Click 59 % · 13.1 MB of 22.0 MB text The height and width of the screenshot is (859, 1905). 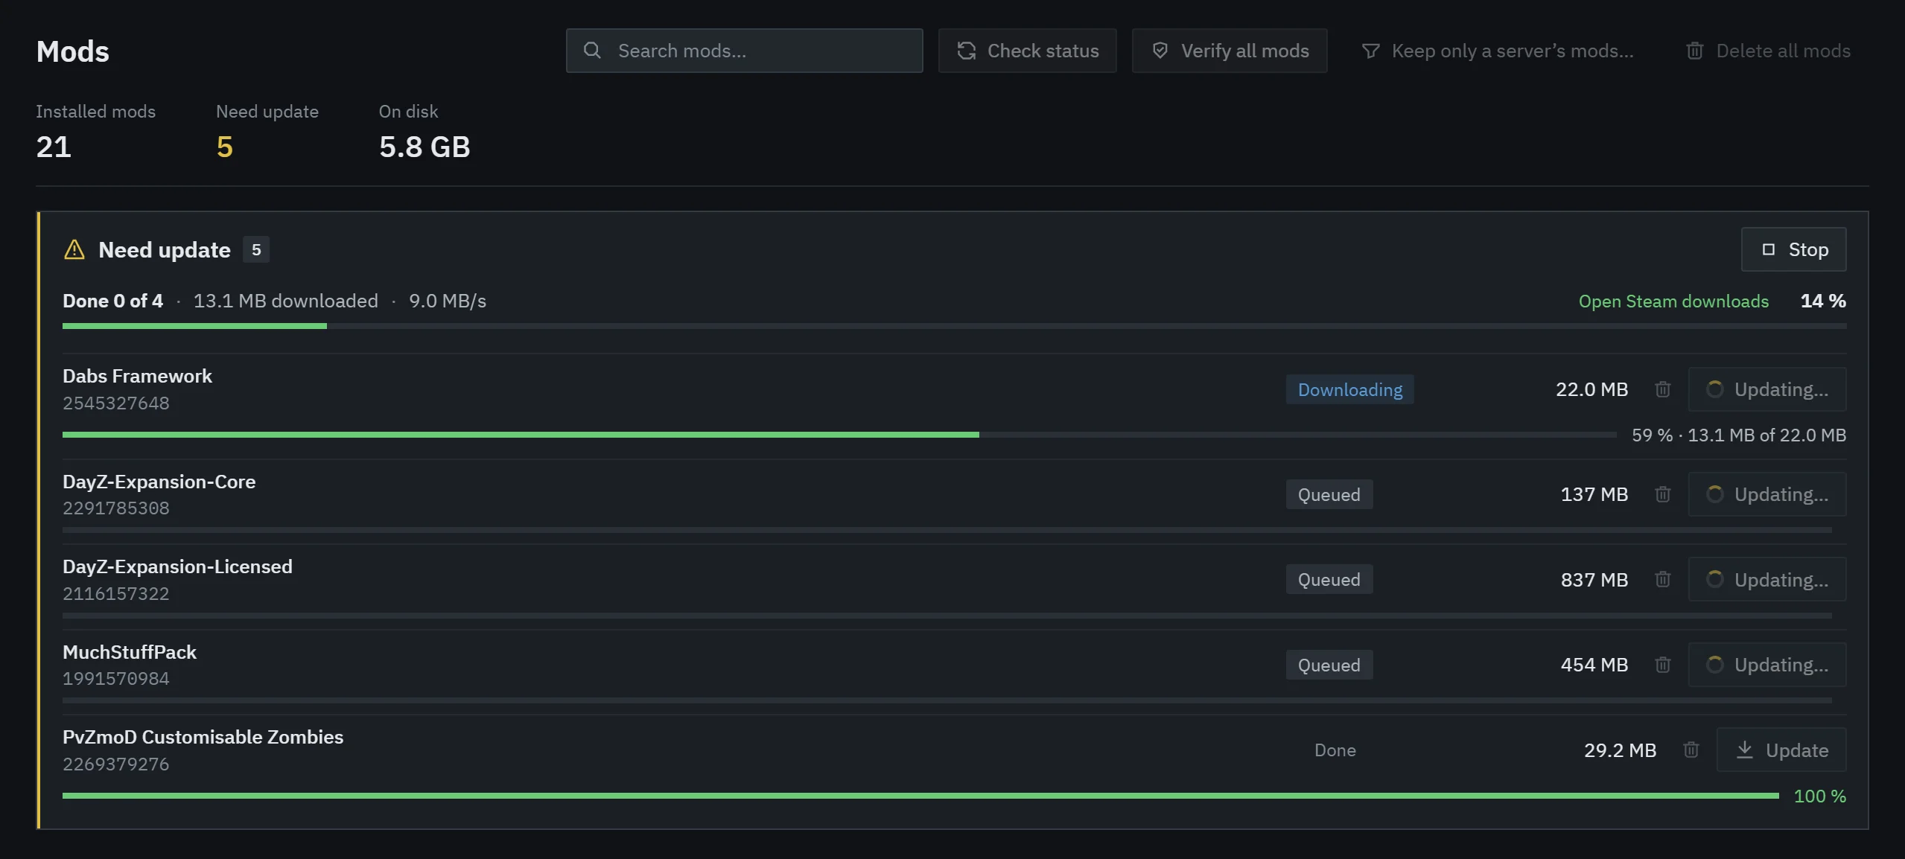pos(1739,435)
